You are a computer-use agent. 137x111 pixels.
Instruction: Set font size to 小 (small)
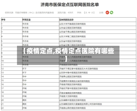click(x=92, y=13)
